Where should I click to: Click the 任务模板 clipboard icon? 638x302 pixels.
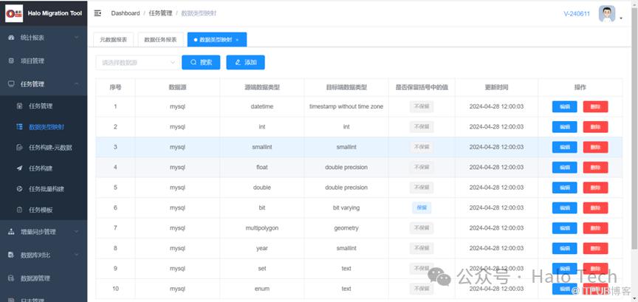pyautogui.click(x=19, y=210)
